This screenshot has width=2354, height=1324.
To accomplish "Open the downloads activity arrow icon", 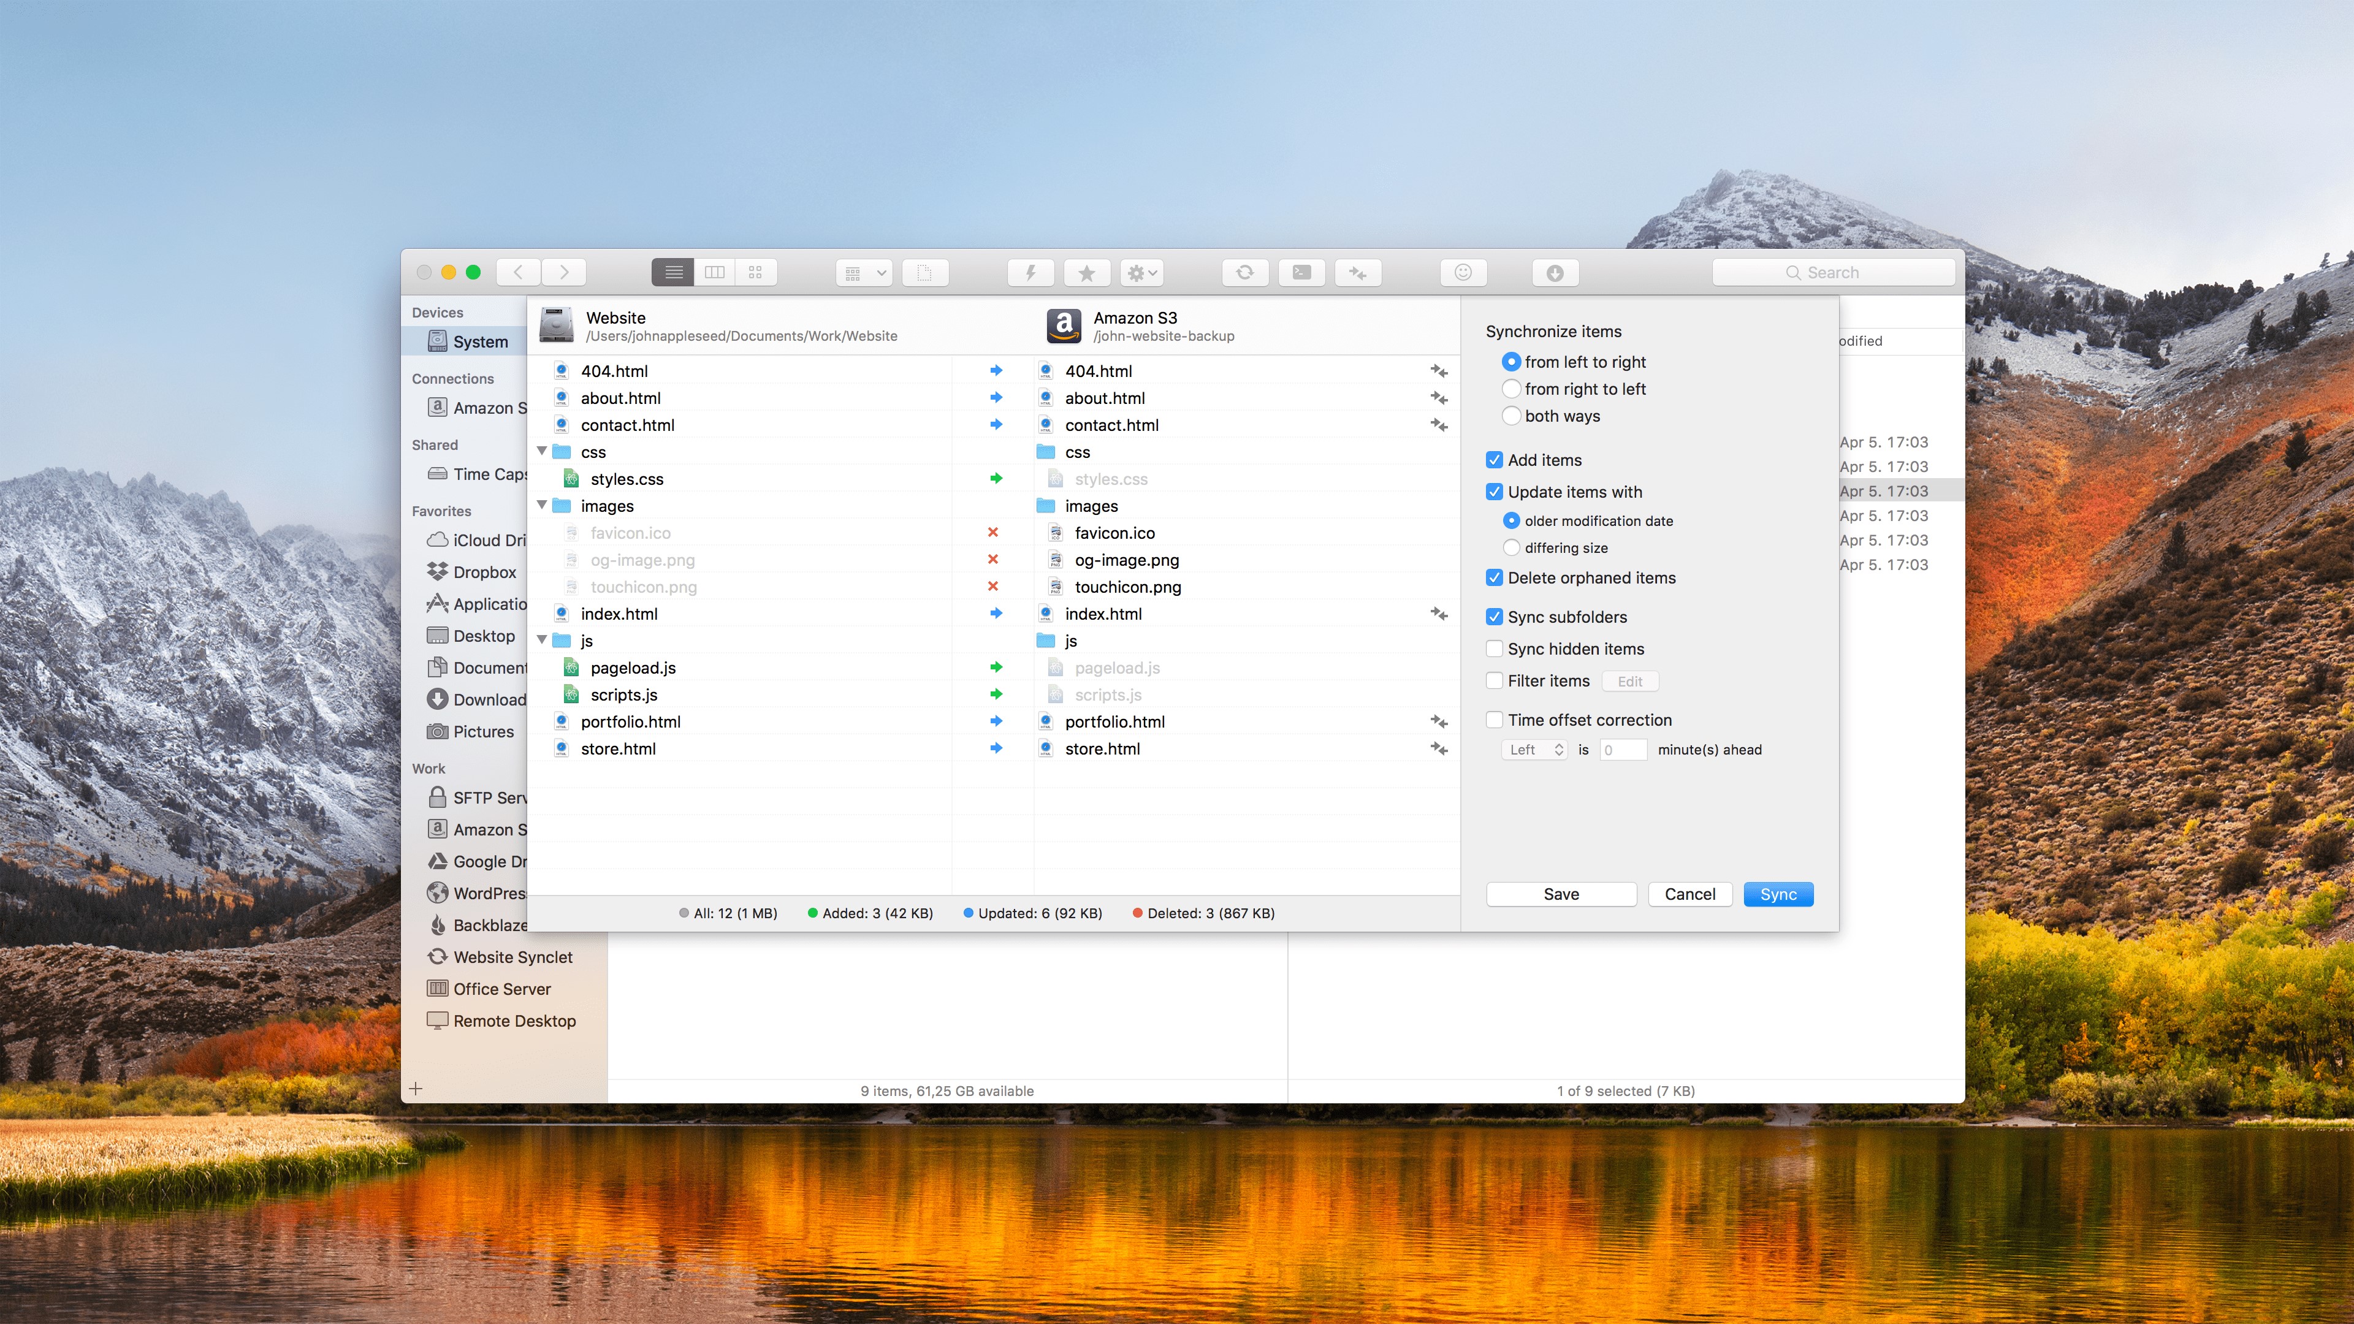I will coord(1555,272).
